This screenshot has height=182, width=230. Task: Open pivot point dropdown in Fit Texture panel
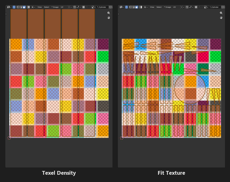(x=182, y=7)
